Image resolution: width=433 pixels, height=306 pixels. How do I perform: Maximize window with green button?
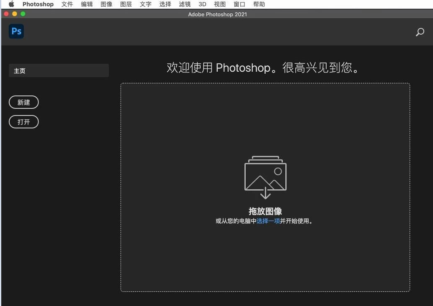(23, 14)
